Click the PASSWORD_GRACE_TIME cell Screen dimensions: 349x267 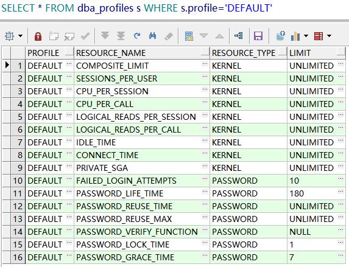142,257
